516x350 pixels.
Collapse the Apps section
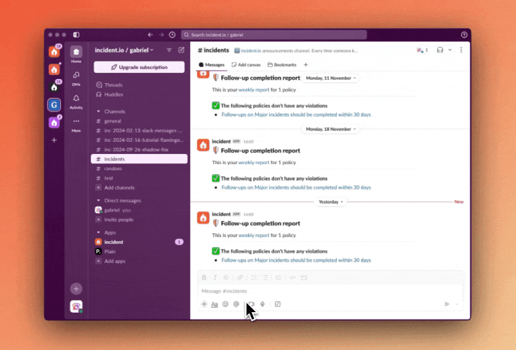pyautogui.click(x=98, y=232)
